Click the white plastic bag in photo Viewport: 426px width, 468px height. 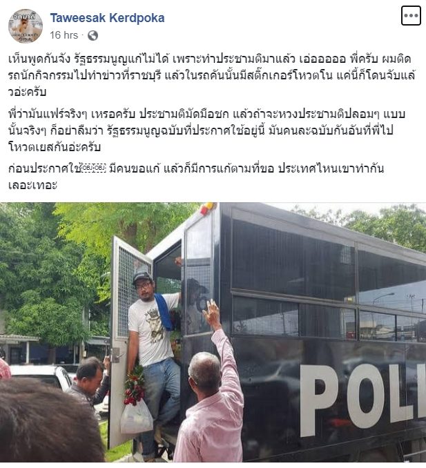pyautogui.click(x=137, y=417)
